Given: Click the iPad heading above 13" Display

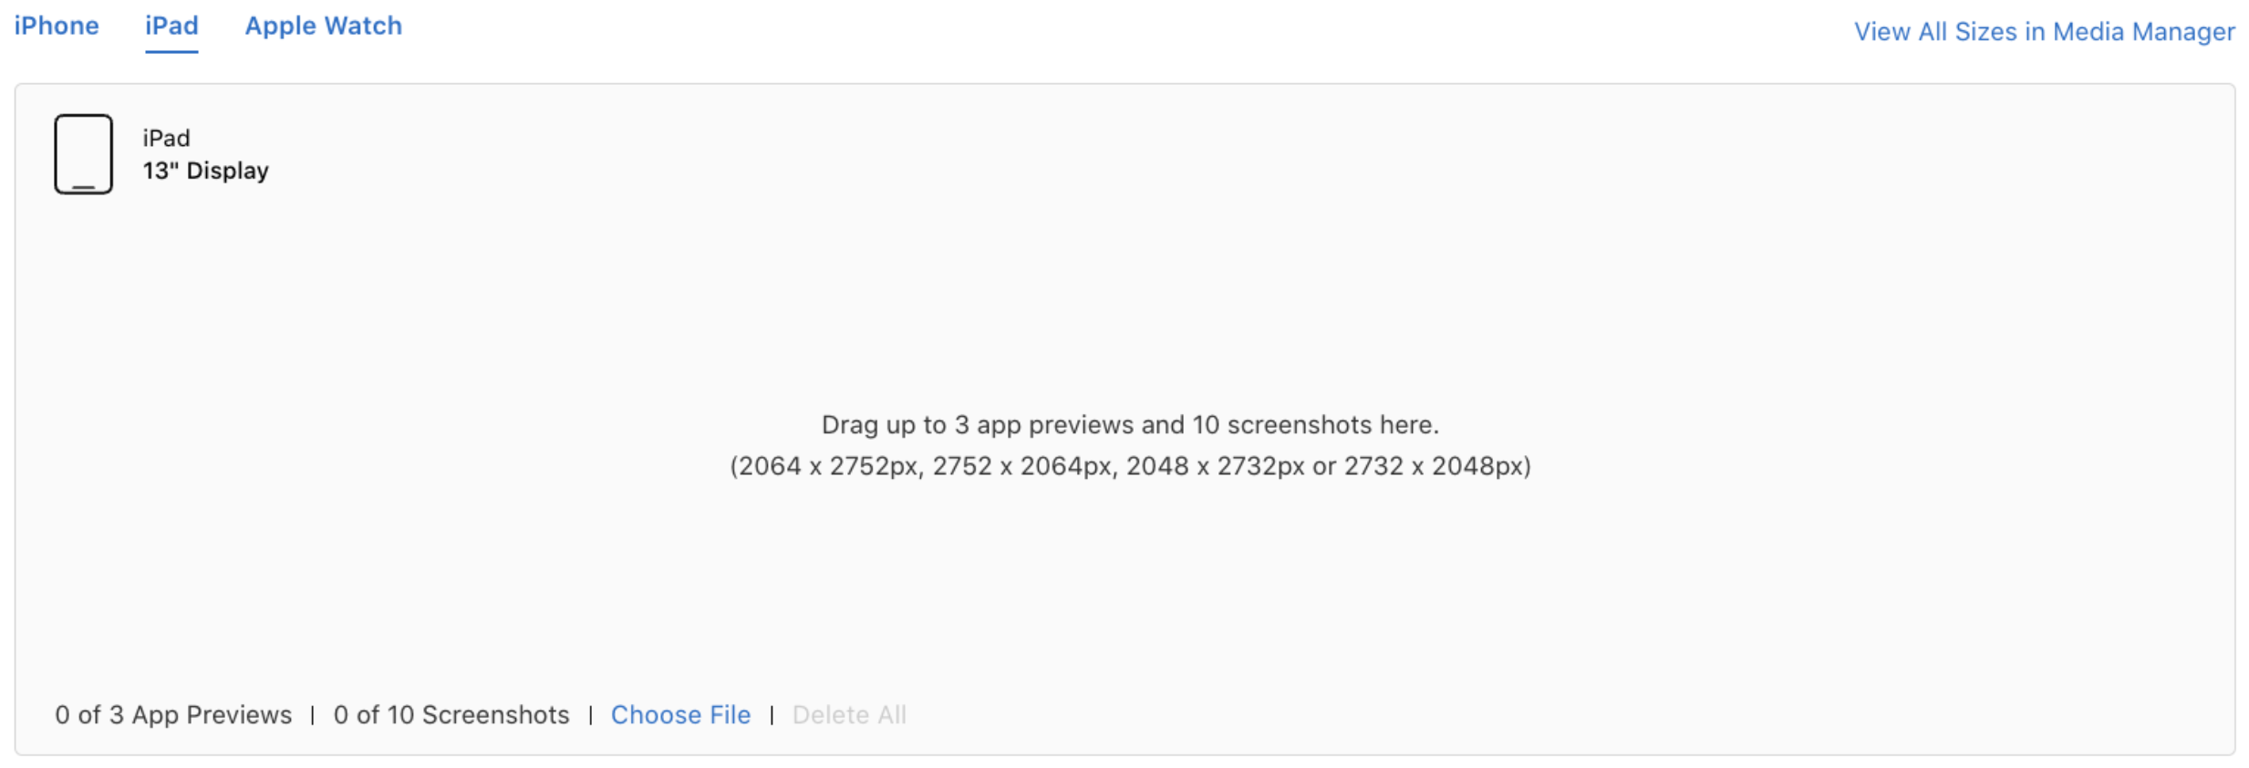Looking at the screenshot, I should 165,138.
